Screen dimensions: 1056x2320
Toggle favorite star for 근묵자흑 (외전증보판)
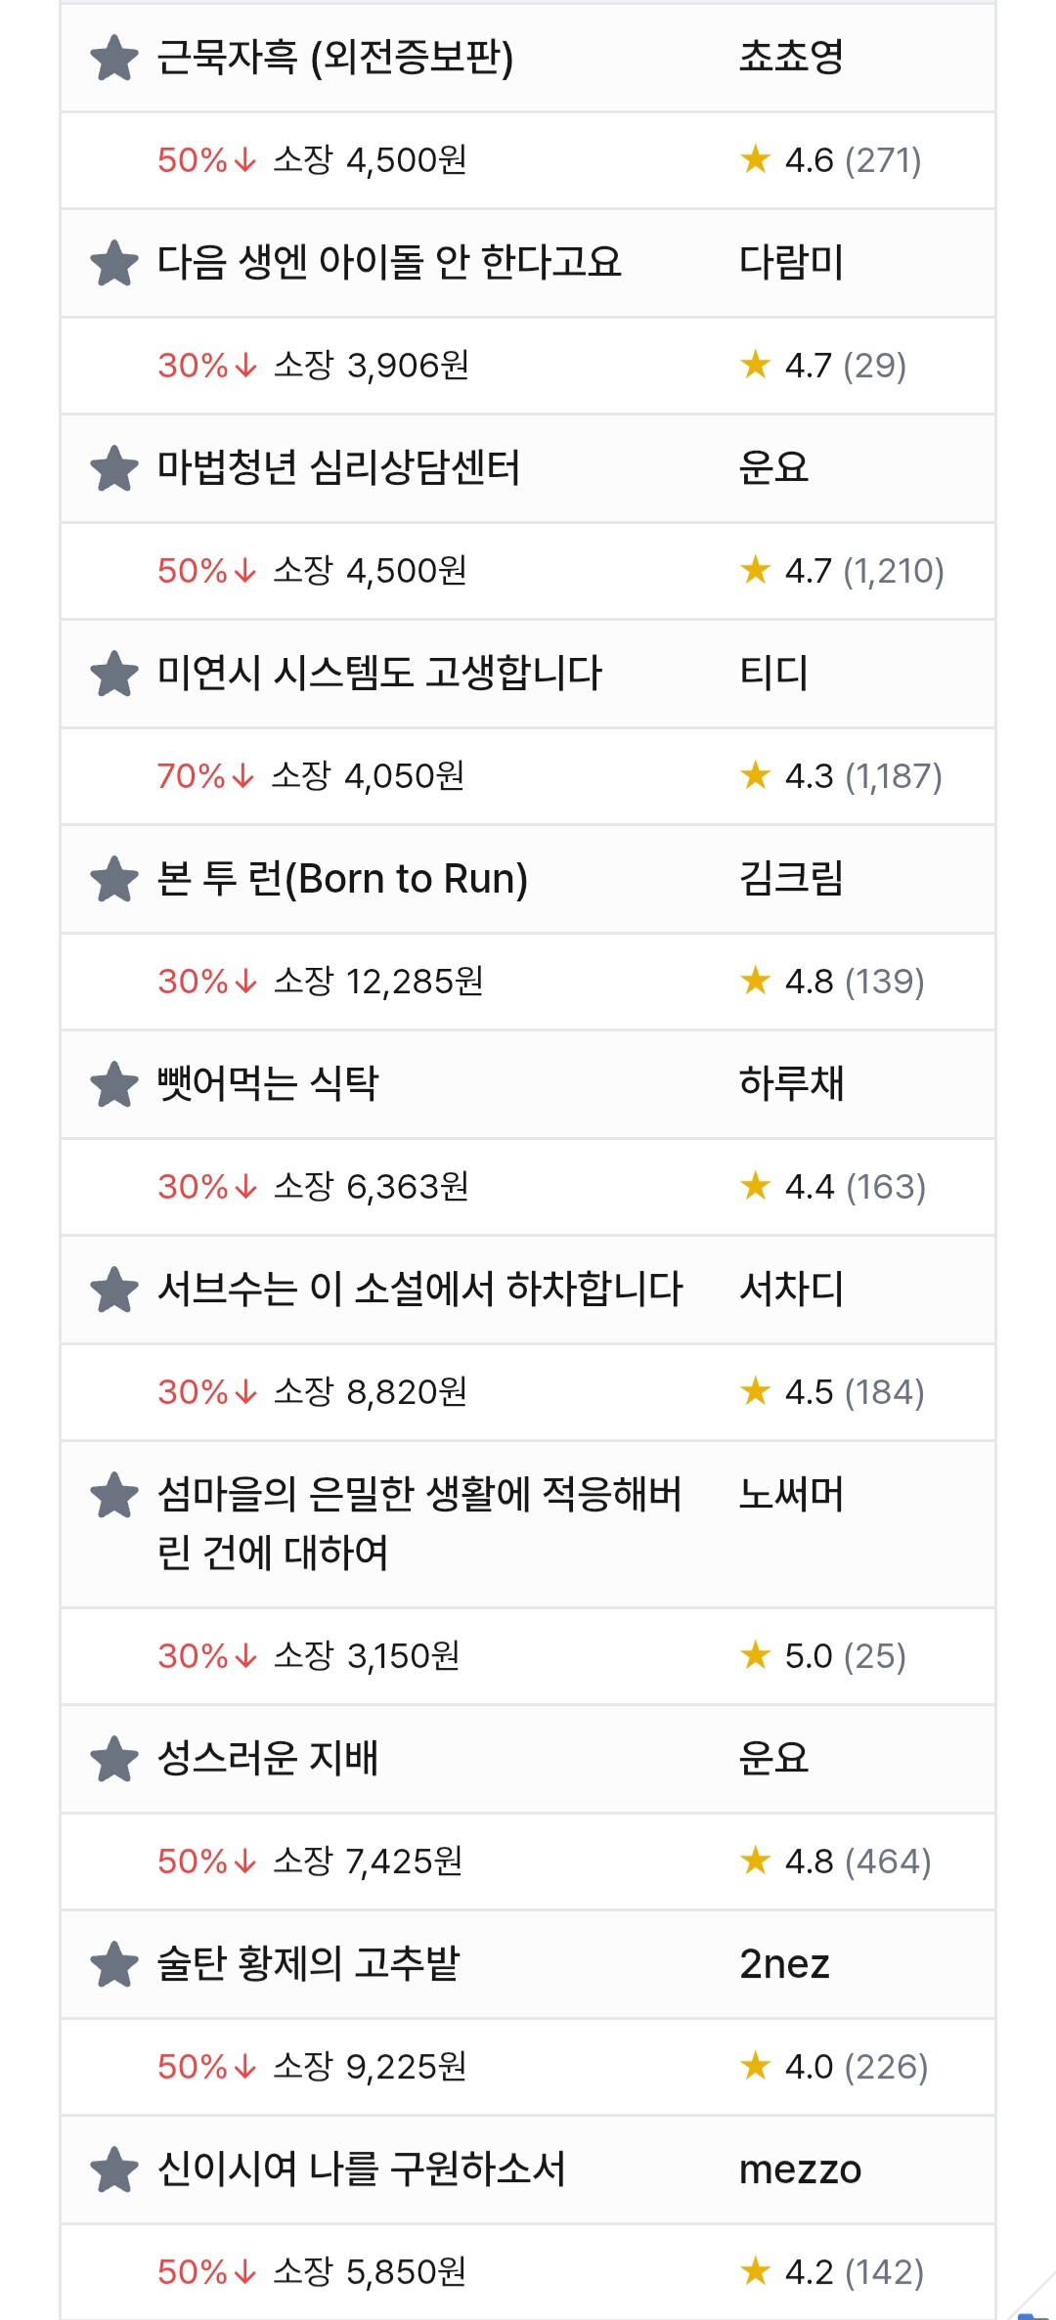point(114,58)
